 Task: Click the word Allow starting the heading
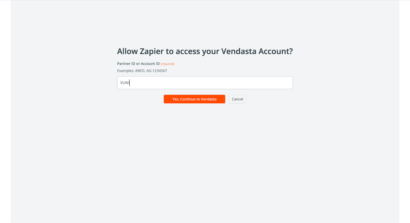click(127, 51)
